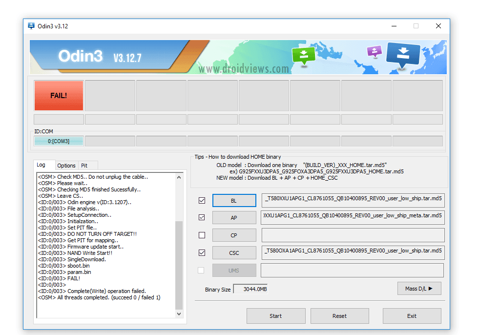This screenshot has height=335, width=479.
Task: Click the green download bubble icon in banner
Action: click(303, 56)
